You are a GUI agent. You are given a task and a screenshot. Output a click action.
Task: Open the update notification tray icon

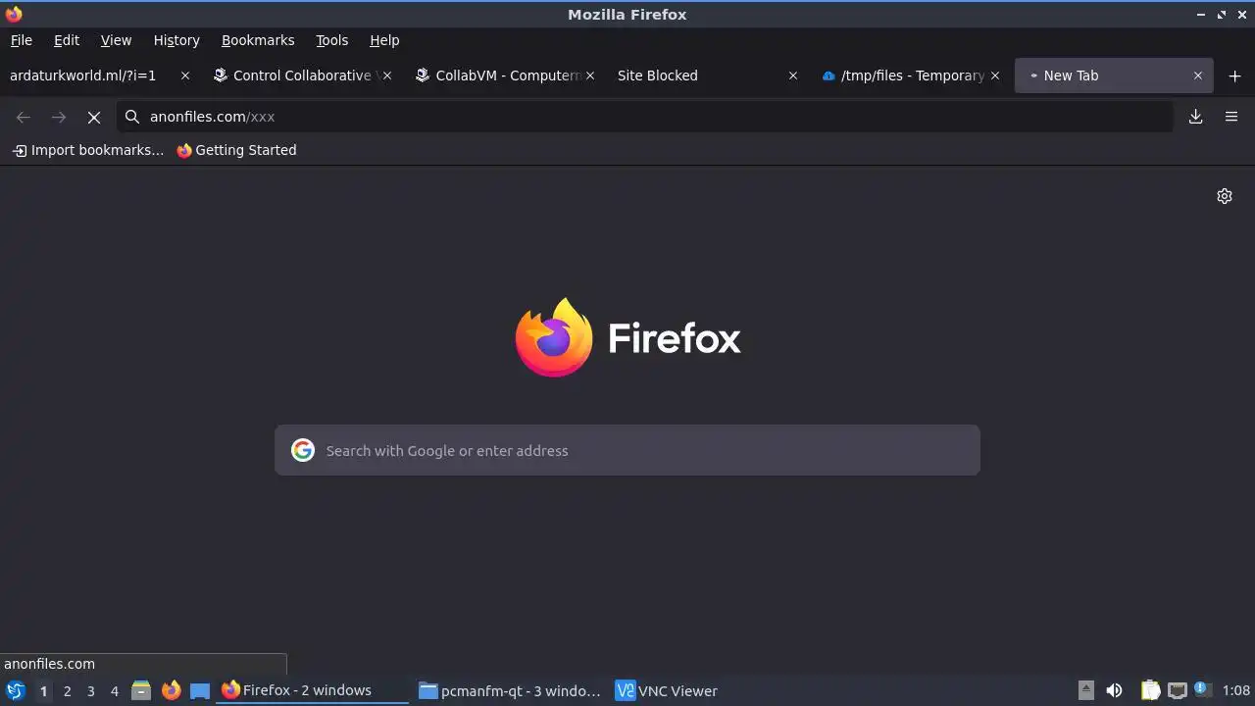(1202, 689)
